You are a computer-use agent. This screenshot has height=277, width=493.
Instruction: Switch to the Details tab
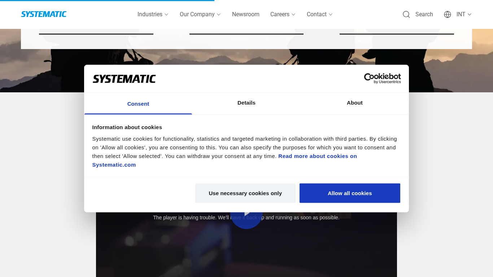point(247,103)
